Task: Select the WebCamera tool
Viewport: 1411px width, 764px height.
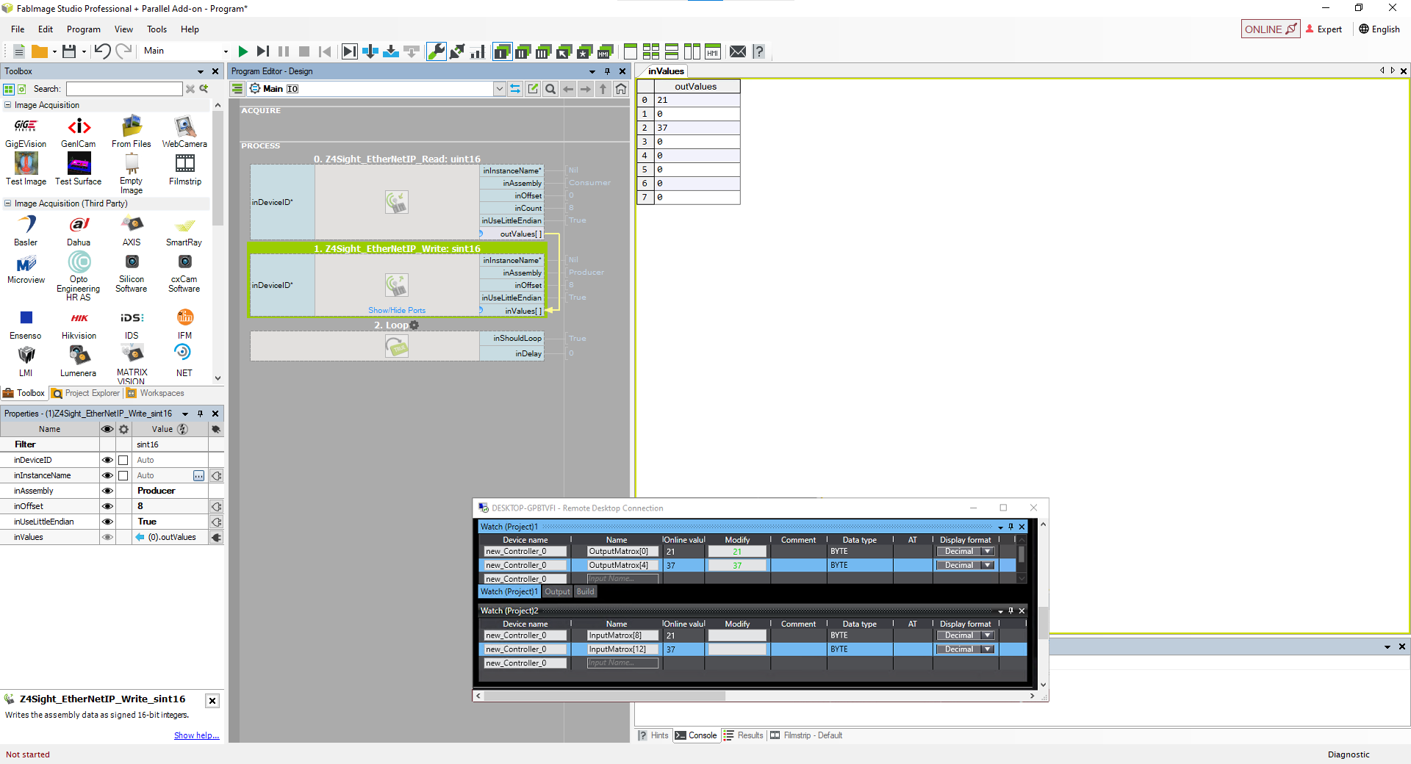Action: pyautogui.click(x=184, y=132)
